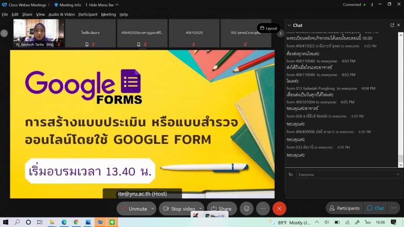Collapse the Chat panel header chevron
The height and width of the screenshot is (227, 404).
[x=289, y=26]
